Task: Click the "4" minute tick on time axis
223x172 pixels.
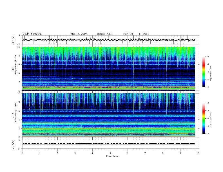Action: 92,153
